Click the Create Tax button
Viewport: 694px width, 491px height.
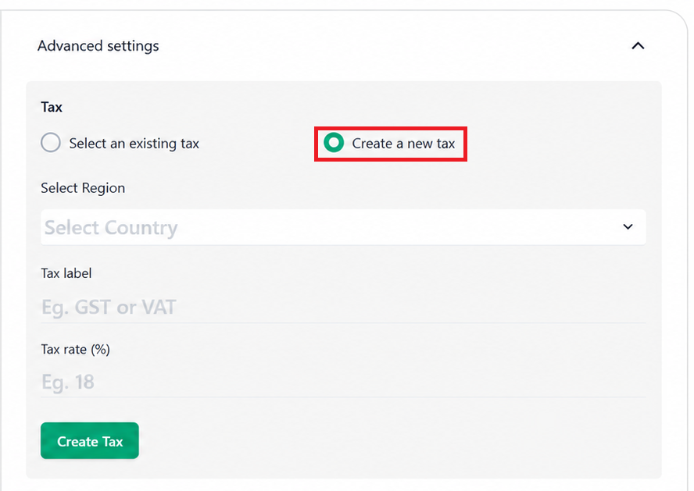tap(90, 440)
